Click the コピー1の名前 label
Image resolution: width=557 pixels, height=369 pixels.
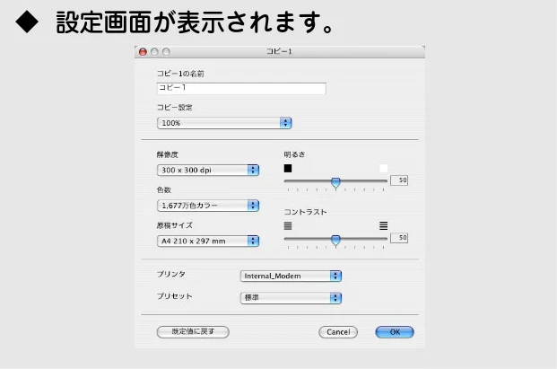(x=180, y=74)
